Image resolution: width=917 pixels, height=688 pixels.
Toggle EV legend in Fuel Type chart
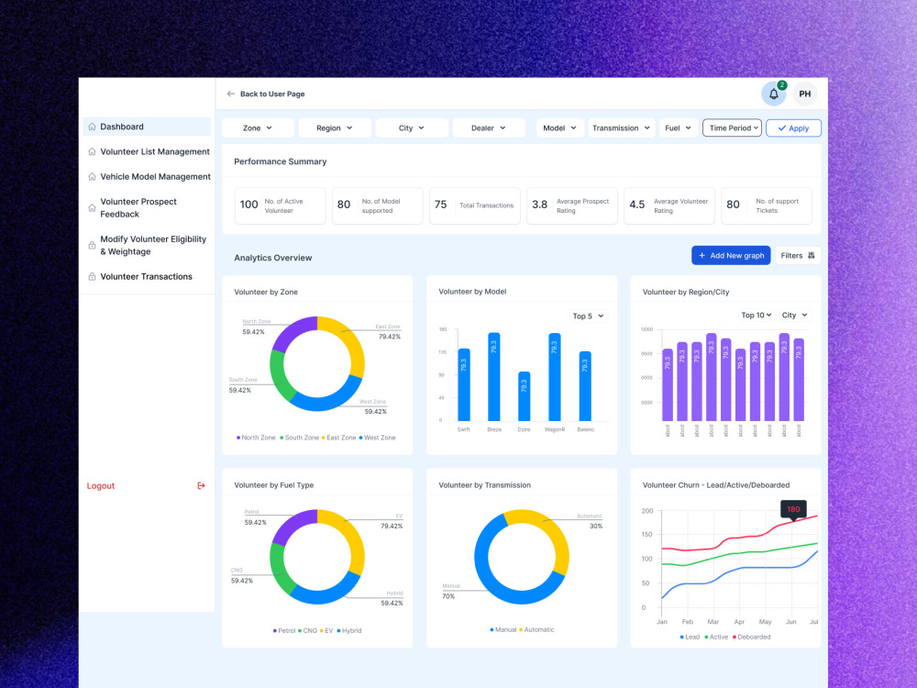click(x=326, y=631)
